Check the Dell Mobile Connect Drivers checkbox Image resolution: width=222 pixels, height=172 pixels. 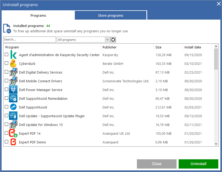point(7,80)
